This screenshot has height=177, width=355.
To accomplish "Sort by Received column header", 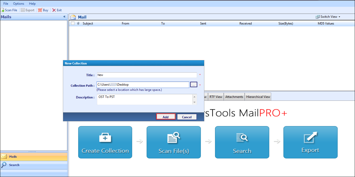I will coord(245,23).
